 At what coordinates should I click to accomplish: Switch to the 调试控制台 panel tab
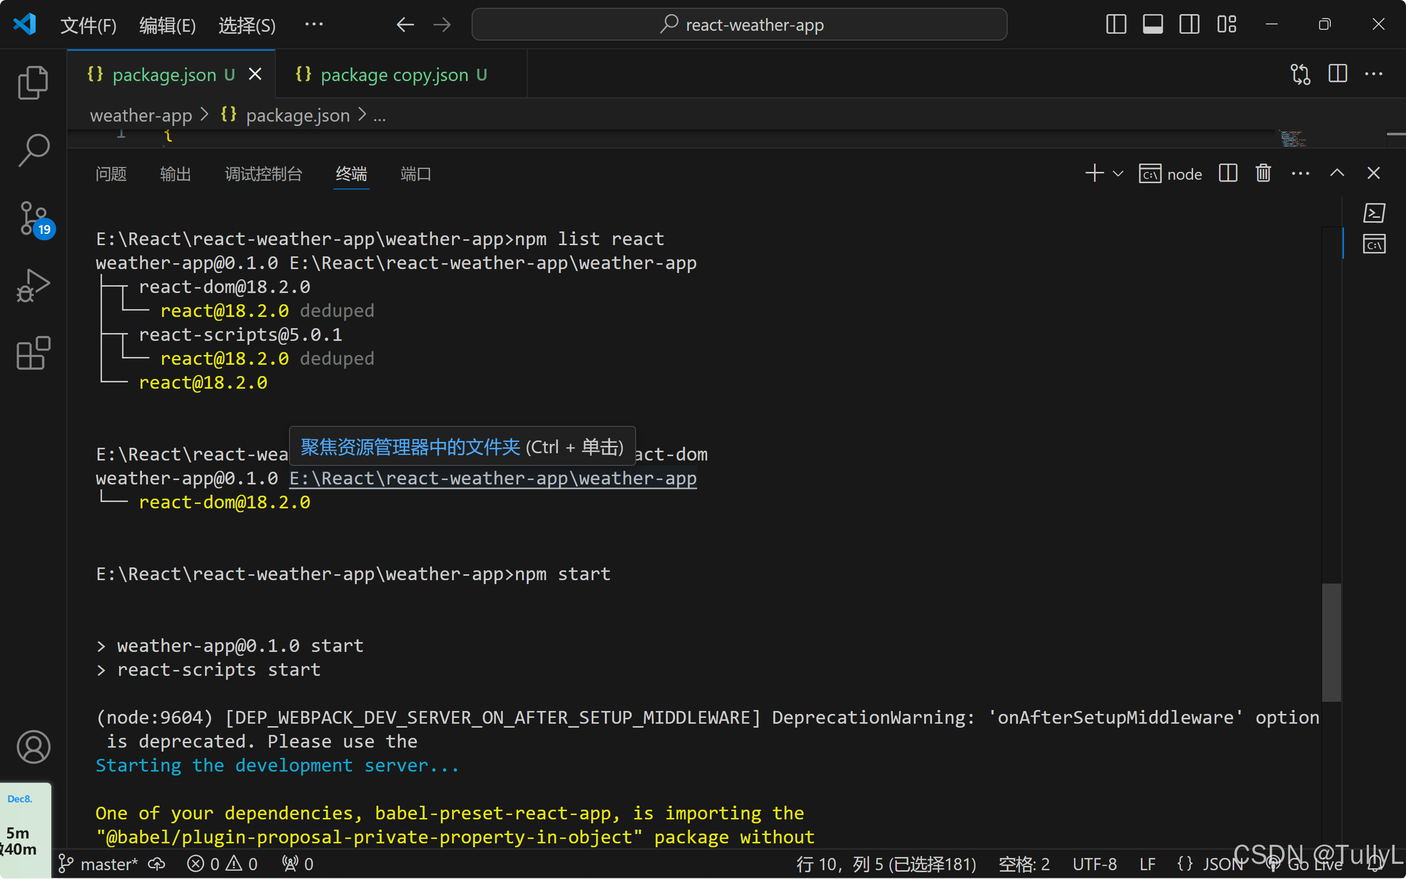click(264, 174)
